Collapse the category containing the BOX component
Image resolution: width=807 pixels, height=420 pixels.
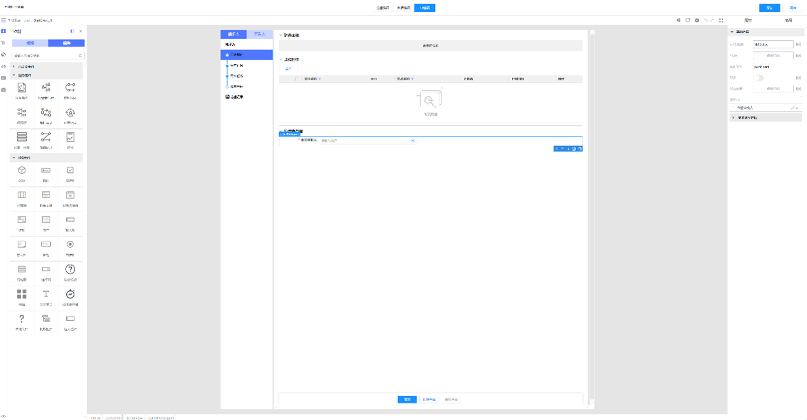(x=14, y=158)
